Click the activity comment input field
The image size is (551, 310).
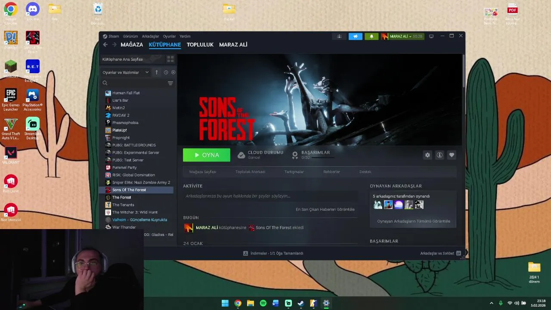[x=270, y=196]
